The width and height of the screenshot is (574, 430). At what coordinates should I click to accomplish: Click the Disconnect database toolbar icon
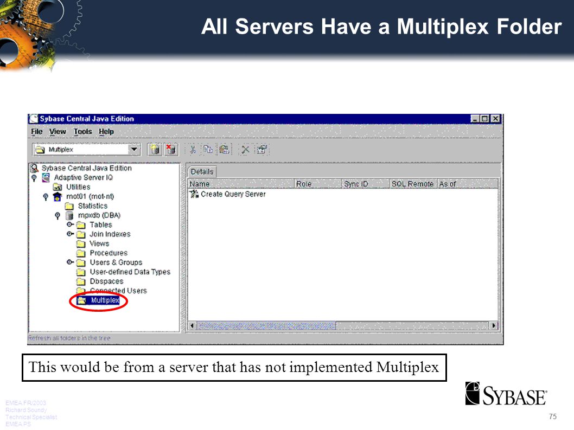tap(171, 149)
